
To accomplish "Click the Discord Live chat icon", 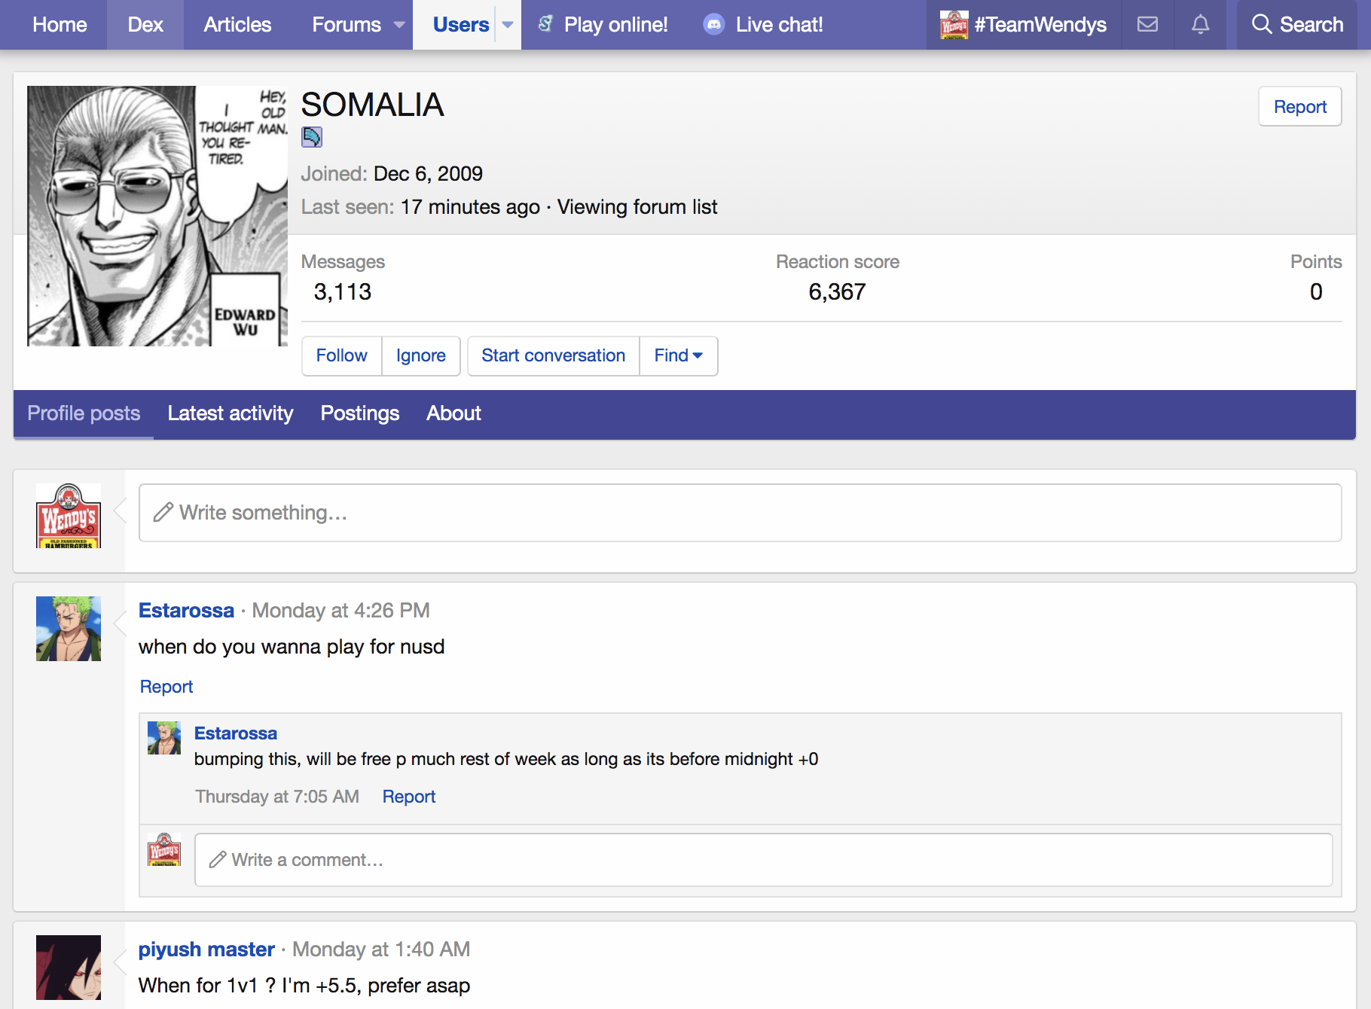I will (713, 25).
